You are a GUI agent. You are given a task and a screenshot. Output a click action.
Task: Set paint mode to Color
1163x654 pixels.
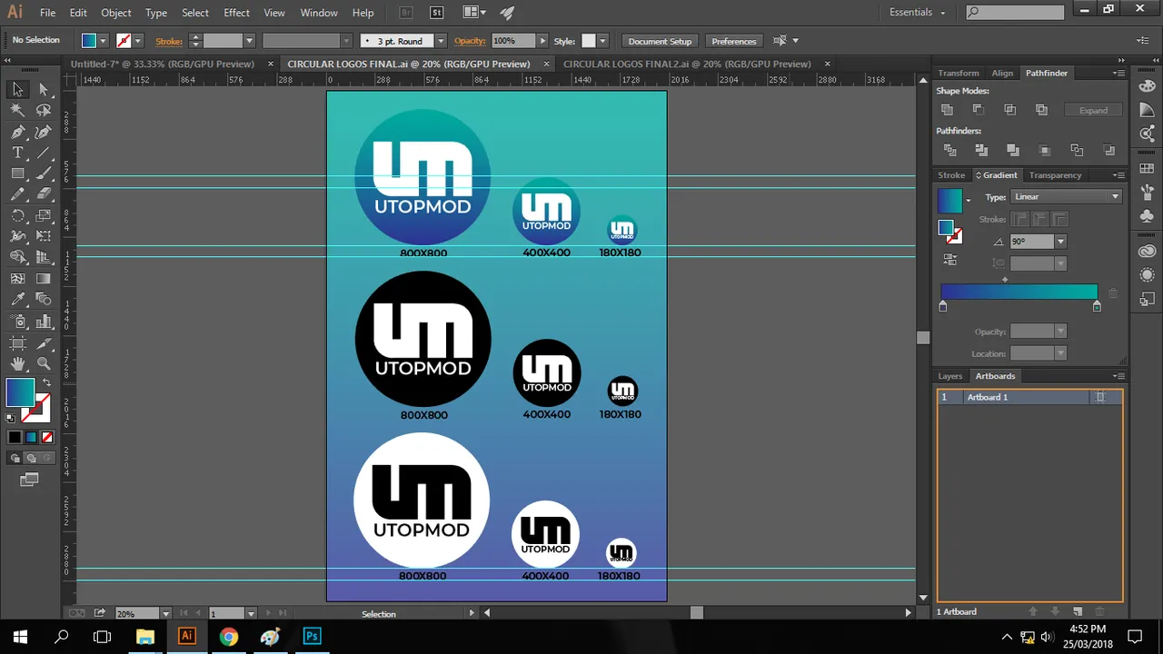(x=15, y=437)
